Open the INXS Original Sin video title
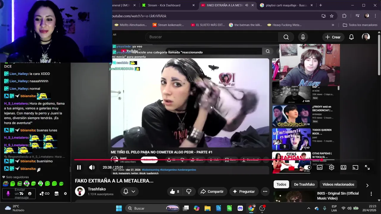Image resolution: width=381 pixels, height=214 pixels. click(x=338, y=196)
